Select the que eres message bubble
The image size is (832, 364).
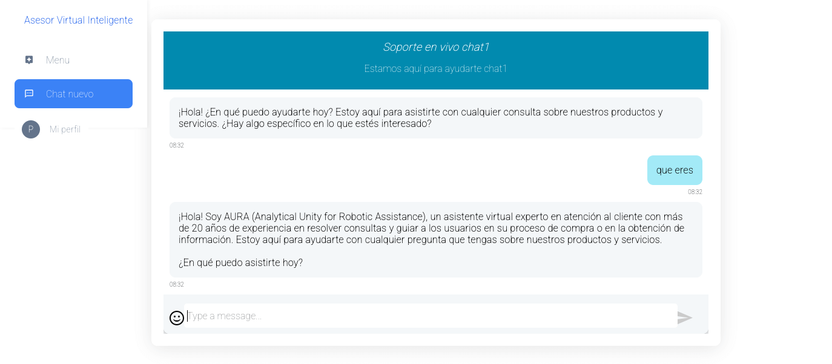(674, 170)
